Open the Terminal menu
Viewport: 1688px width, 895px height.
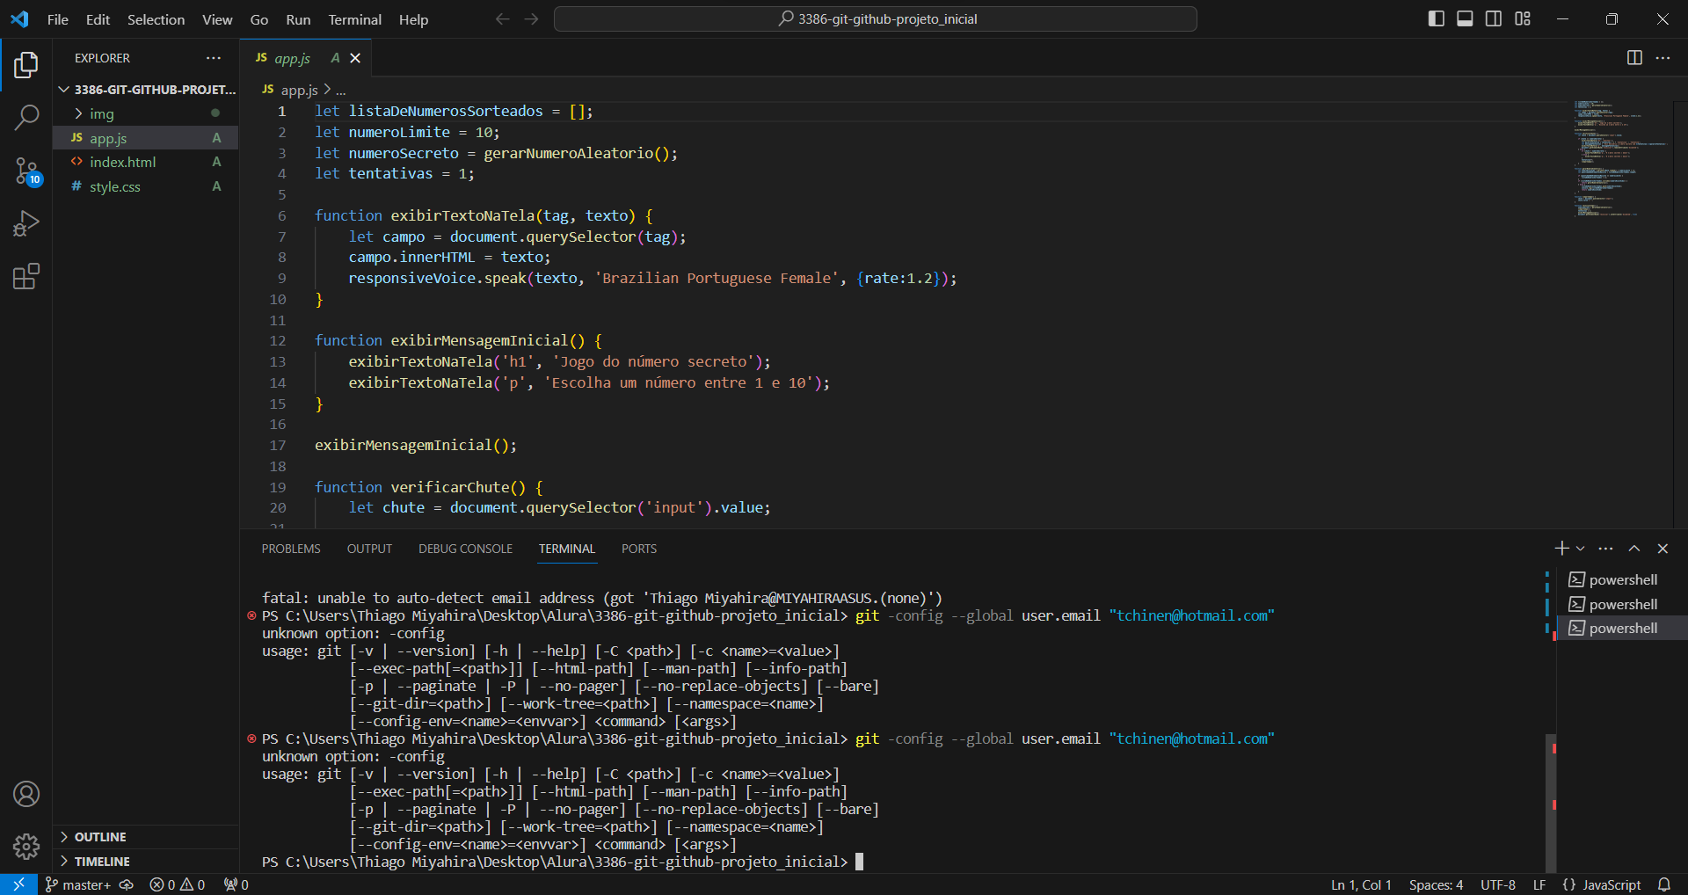354,19
